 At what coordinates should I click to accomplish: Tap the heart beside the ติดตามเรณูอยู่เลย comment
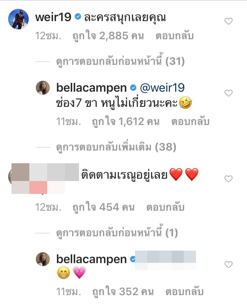(229, 179)
